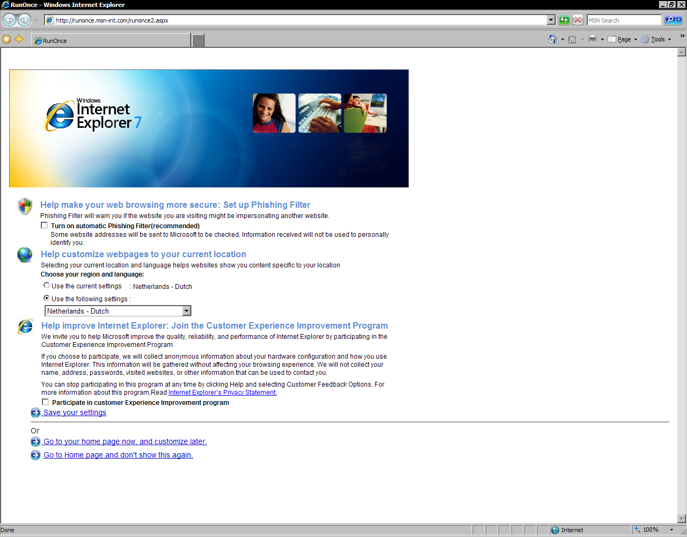Select the RunOnce tab

(x=111, y=40)
